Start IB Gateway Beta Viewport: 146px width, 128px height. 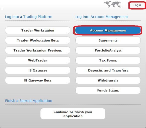[38, 80]
